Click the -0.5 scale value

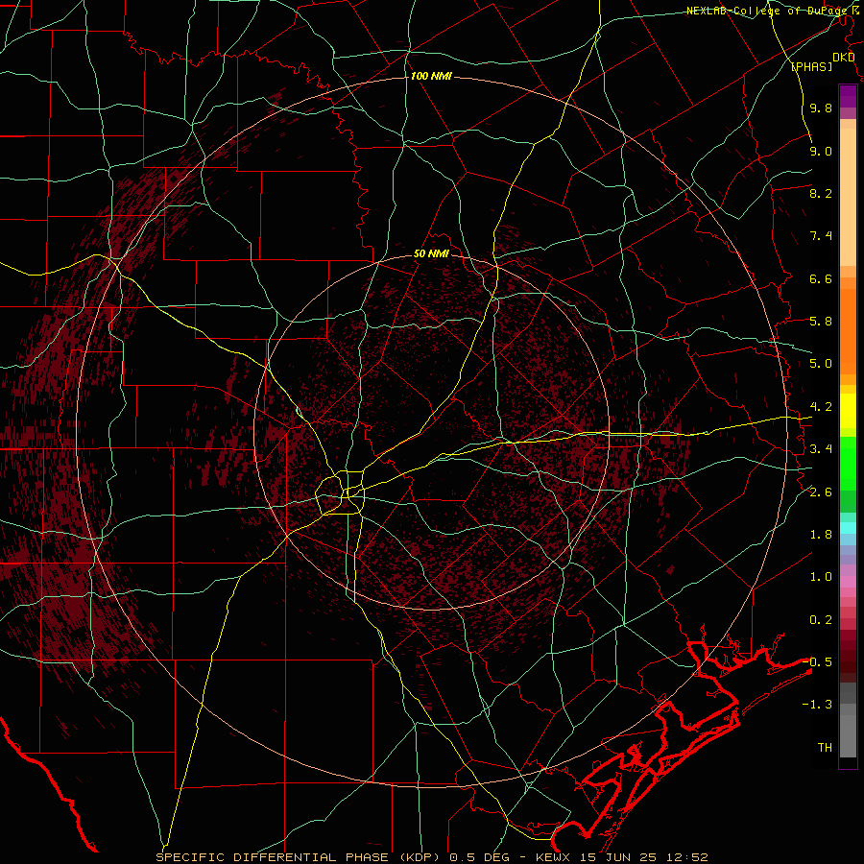tap(817, 662)
